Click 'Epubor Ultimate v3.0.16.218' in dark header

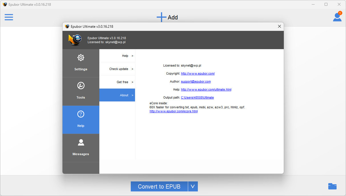point(107,38)
